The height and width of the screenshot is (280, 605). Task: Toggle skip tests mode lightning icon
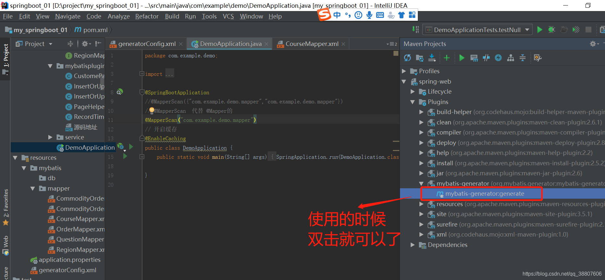coord(498,58)
